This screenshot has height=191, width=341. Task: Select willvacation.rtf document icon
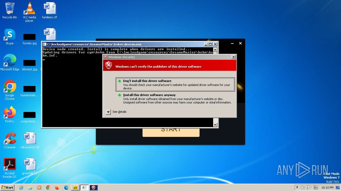pyautogui.click(x=30, y=141)
